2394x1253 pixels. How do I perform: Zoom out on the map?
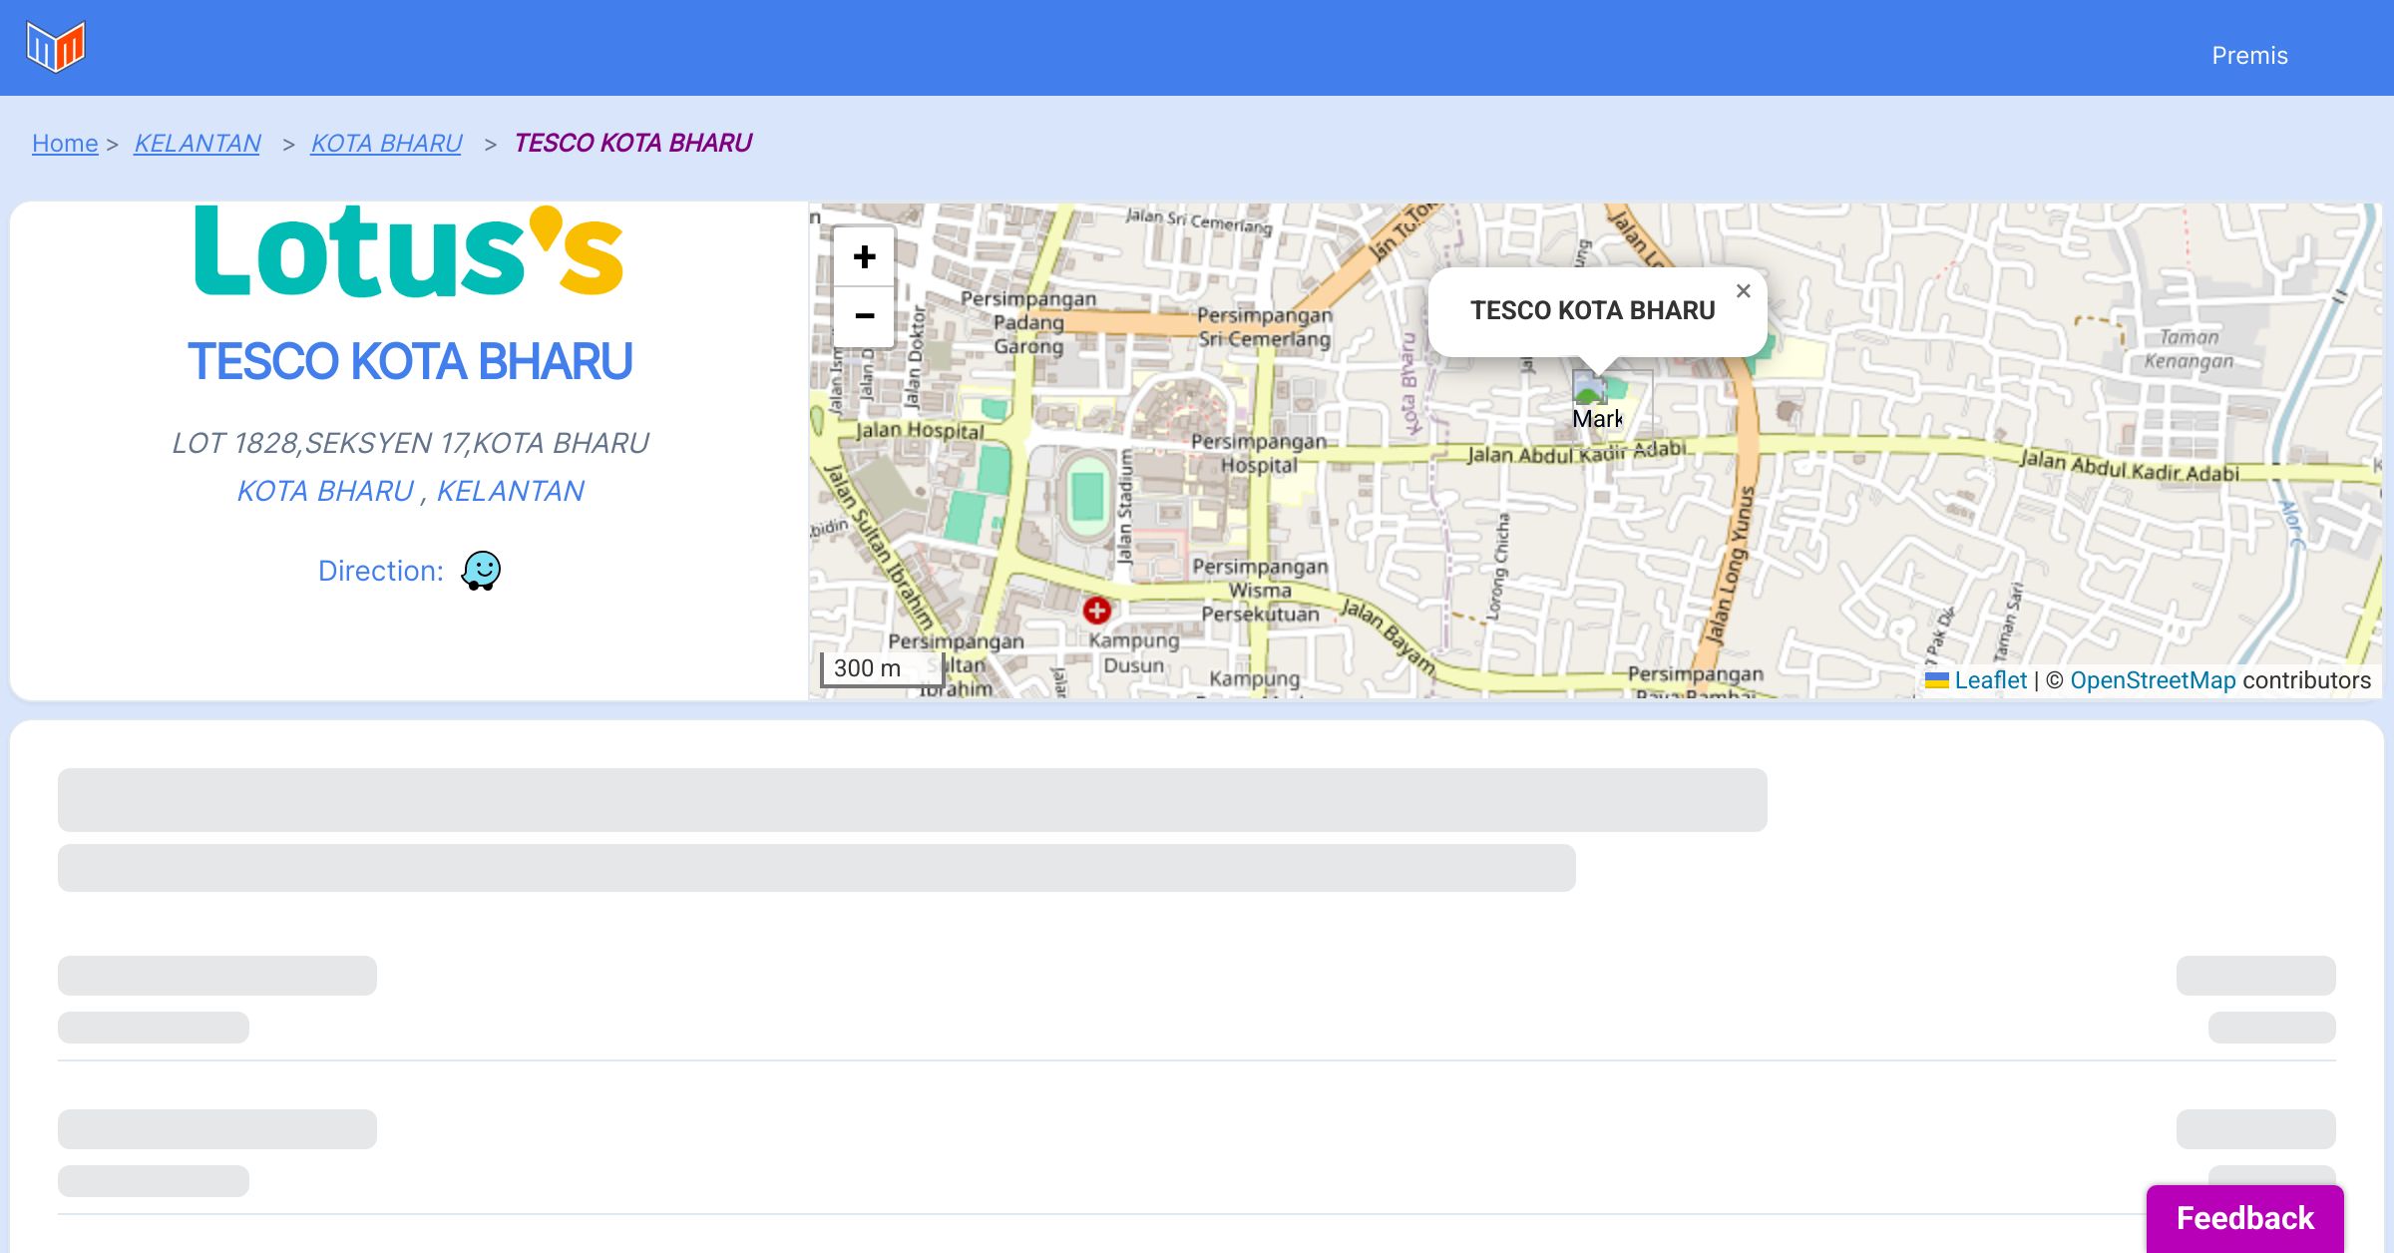click(x=864, y=316)
